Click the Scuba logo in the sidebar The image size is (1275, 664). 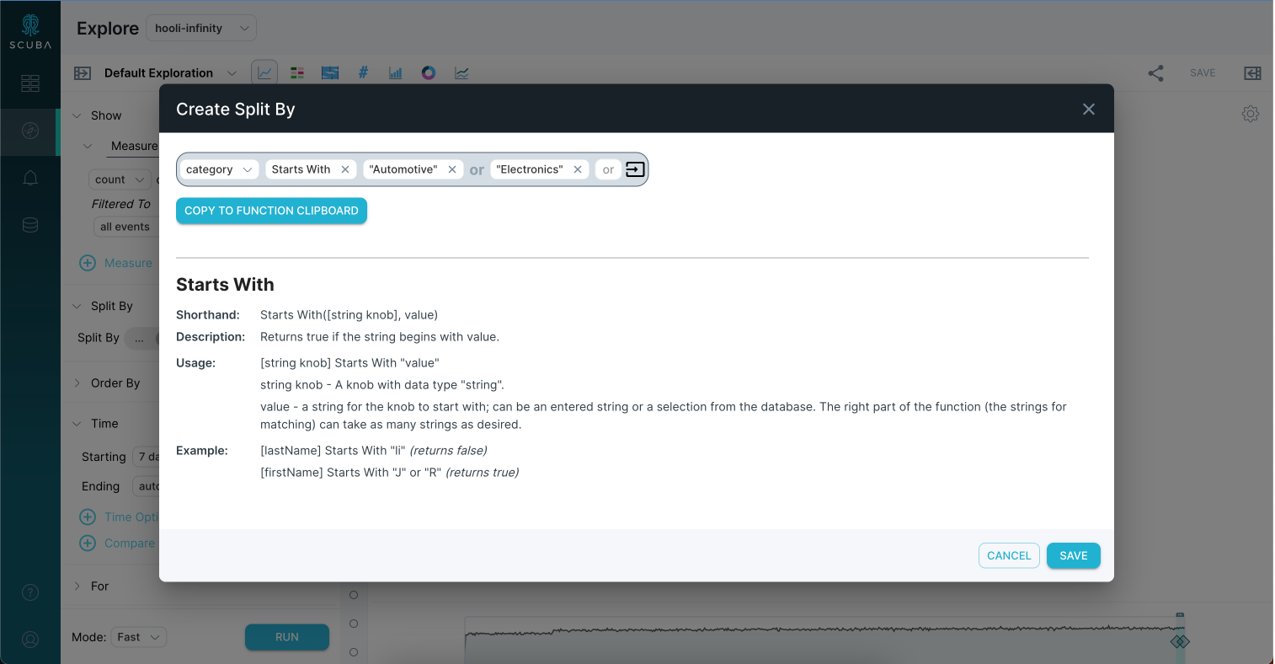[x=30, y=32]
